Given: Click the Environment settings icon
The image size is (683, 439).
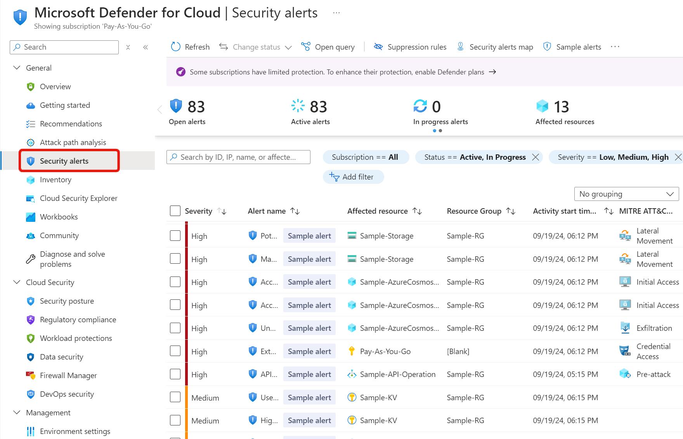Looking at the screenshot, I should [x=31, y=431].
